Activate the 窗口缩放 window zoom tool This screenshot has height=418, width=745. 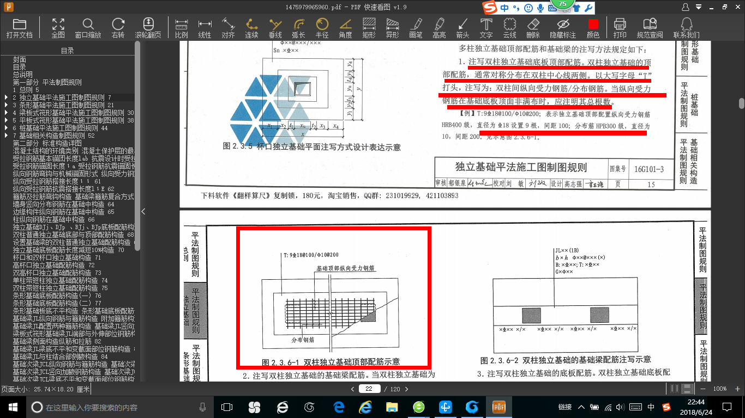tap(88, 28)
